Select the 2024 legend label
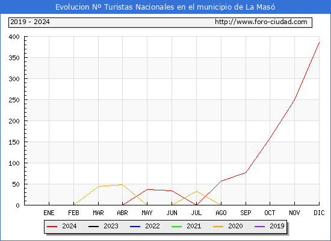The width and height of the screenshot is (331, 241). click(x=69, y=226)
